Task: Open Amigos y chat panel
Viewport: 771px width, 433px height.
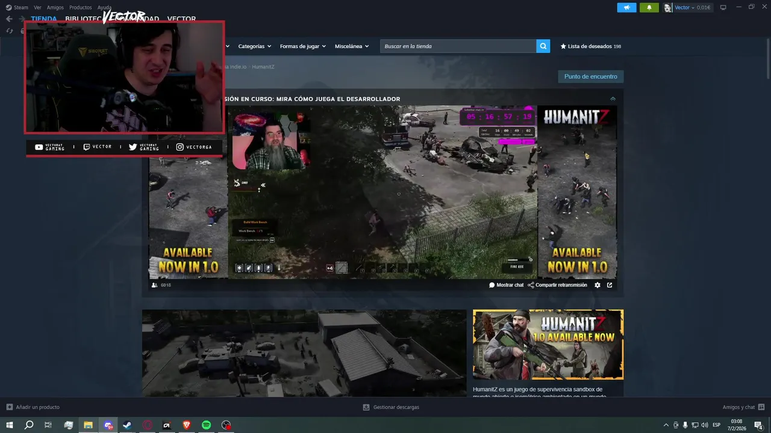Action: pyautogui.click(x=743, y=407)
